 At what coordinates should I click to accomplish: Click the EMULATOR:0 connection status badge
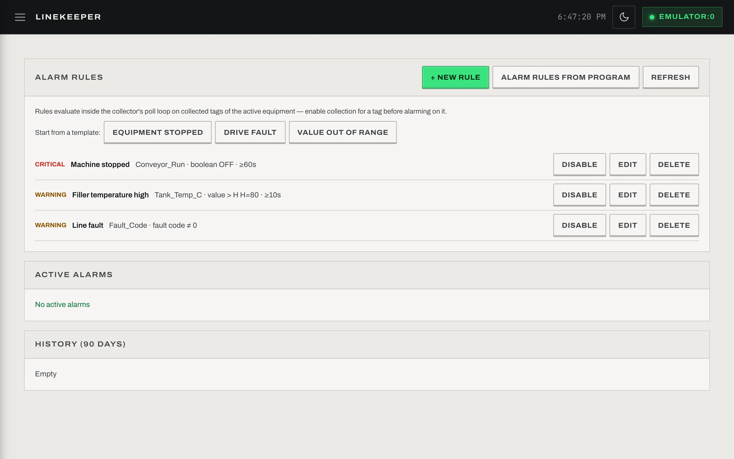point(682,17)
